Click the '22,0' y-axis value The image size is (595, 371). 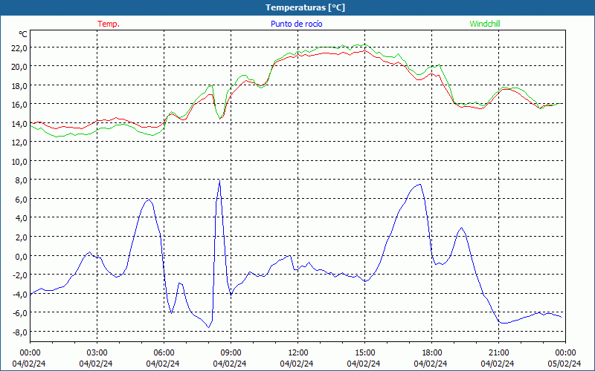coord(19,47)
